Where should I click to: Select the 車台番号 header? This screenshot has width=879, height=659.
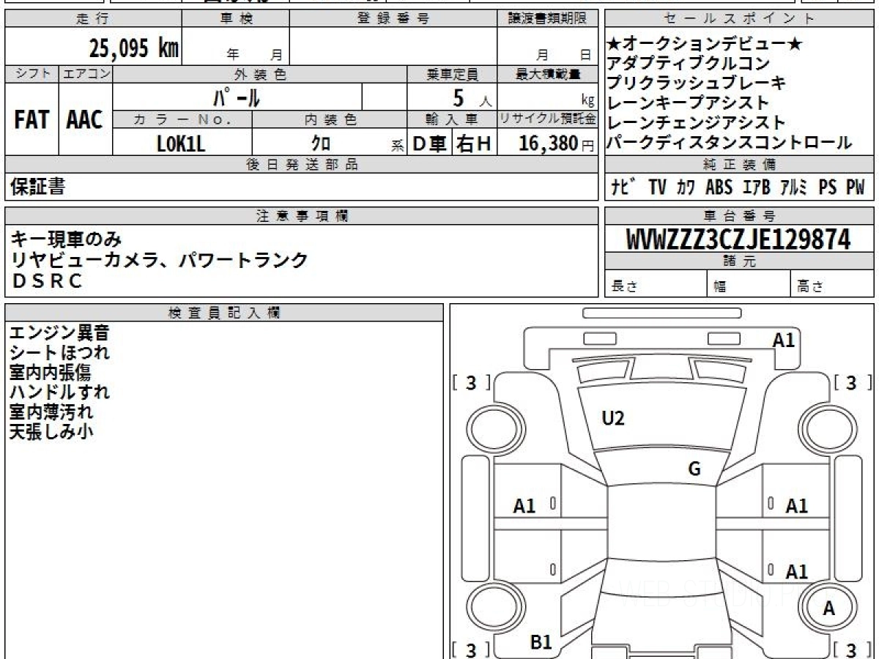click(x=739, y=216)
